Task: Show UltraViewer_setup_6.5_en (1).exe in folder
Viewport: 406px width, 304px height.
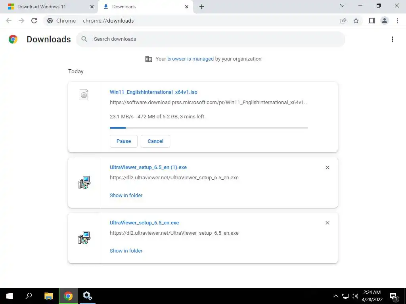Action: tap(126, 196)
